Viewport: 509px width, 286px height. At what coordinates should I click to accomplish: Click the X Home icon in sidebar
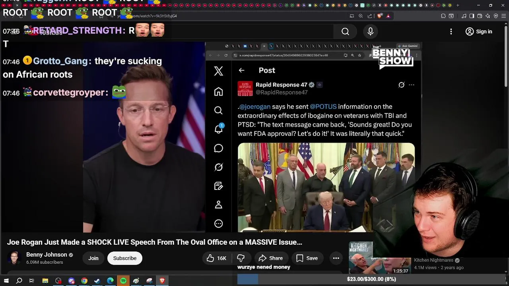pyautogui.click(x=218, y=92)
